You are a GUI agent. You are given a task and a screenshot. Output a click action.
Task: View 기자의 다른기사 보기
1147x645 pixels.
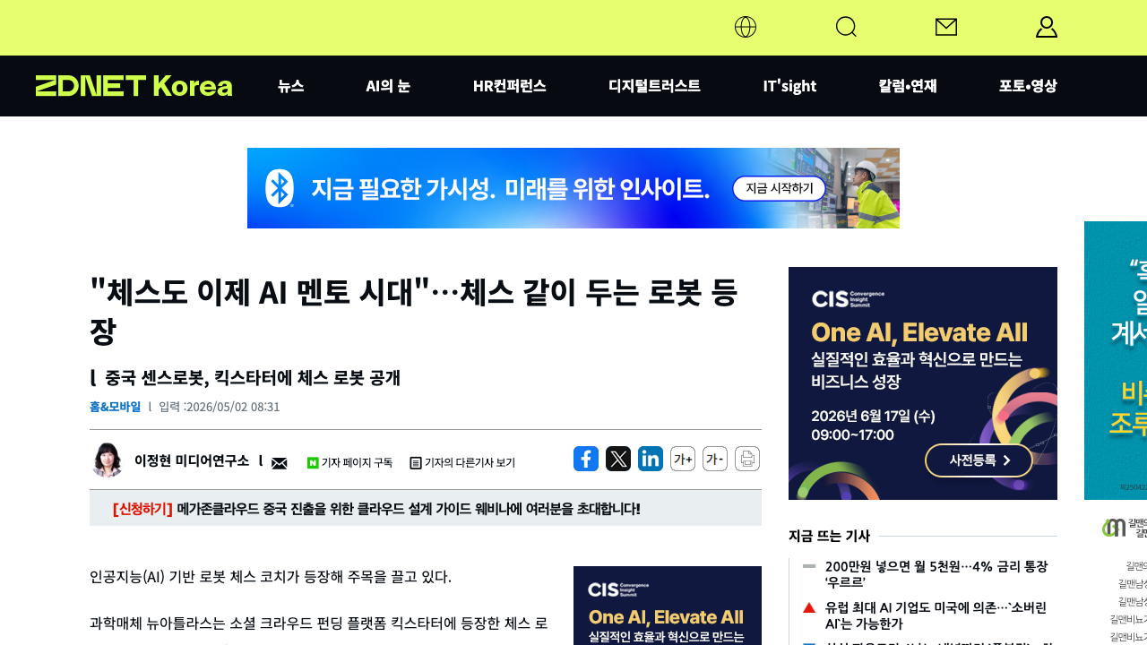(462, 463)
